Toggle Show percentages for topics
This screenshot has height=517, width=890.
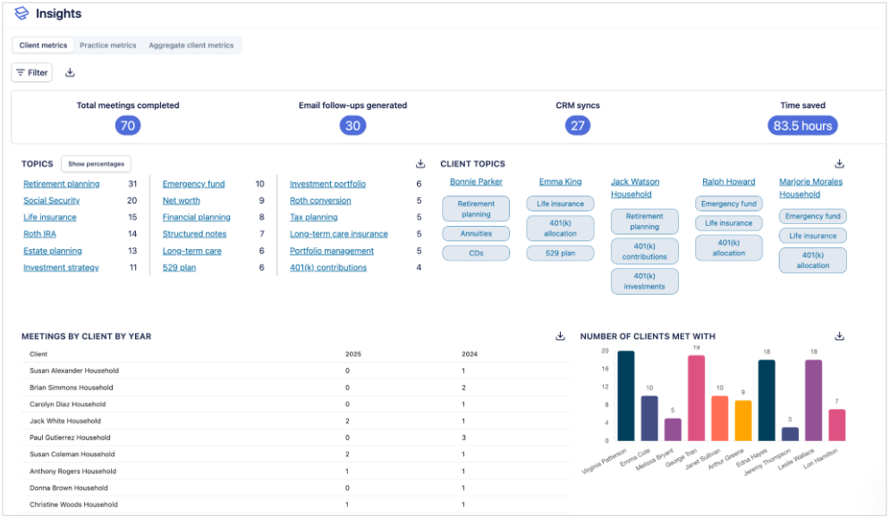click(x=96, y=164)
